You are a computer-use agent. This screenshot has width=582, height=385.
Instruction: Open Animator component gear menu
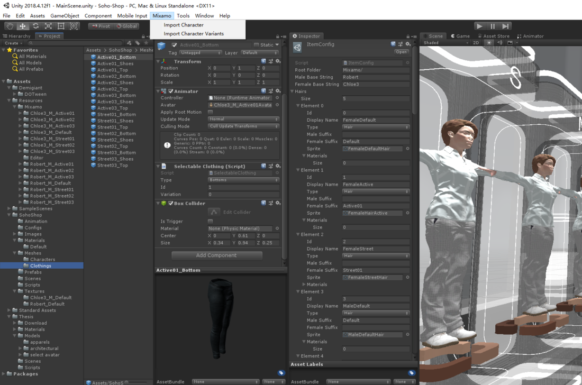(278, 91)
